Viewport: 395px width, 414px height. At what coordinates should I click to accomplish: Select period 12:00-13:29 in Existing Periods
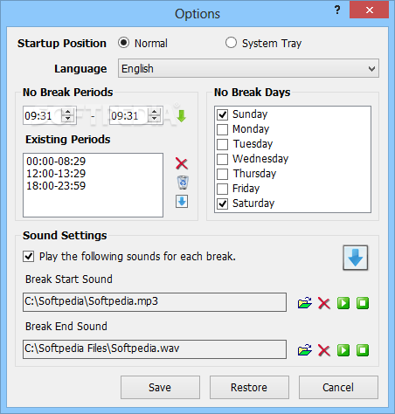tap(56, 174)
